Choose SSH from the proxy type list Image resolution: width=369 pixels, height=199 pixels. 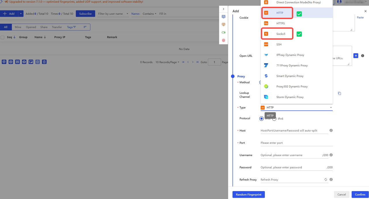[278, 45]
